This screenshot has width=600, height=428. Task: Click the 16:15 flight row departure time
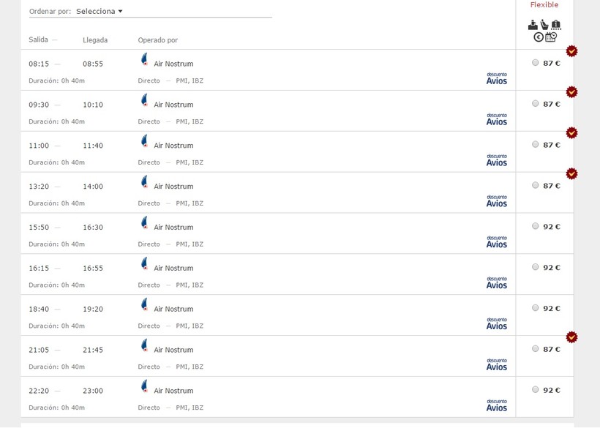[39, 269]
